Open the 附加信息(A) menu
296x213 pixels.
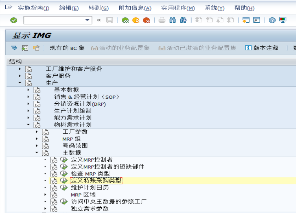(135, 8)
